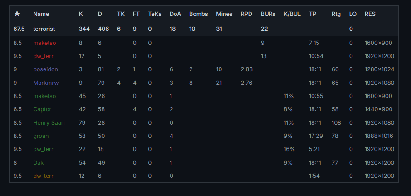Viewport: 411px width, 196px height.
Task: Click the TeKs column header
Action: (x=155, y=14)
